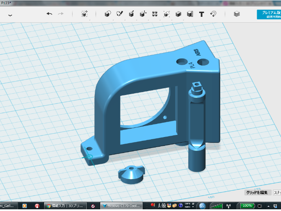Select the small wing-nut part on grid
This screenshot has width=281, height=211.
130,173
